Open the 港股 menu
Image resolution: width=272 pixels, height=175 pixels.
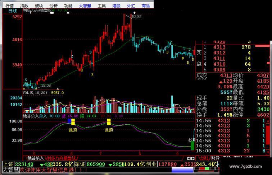117,6
